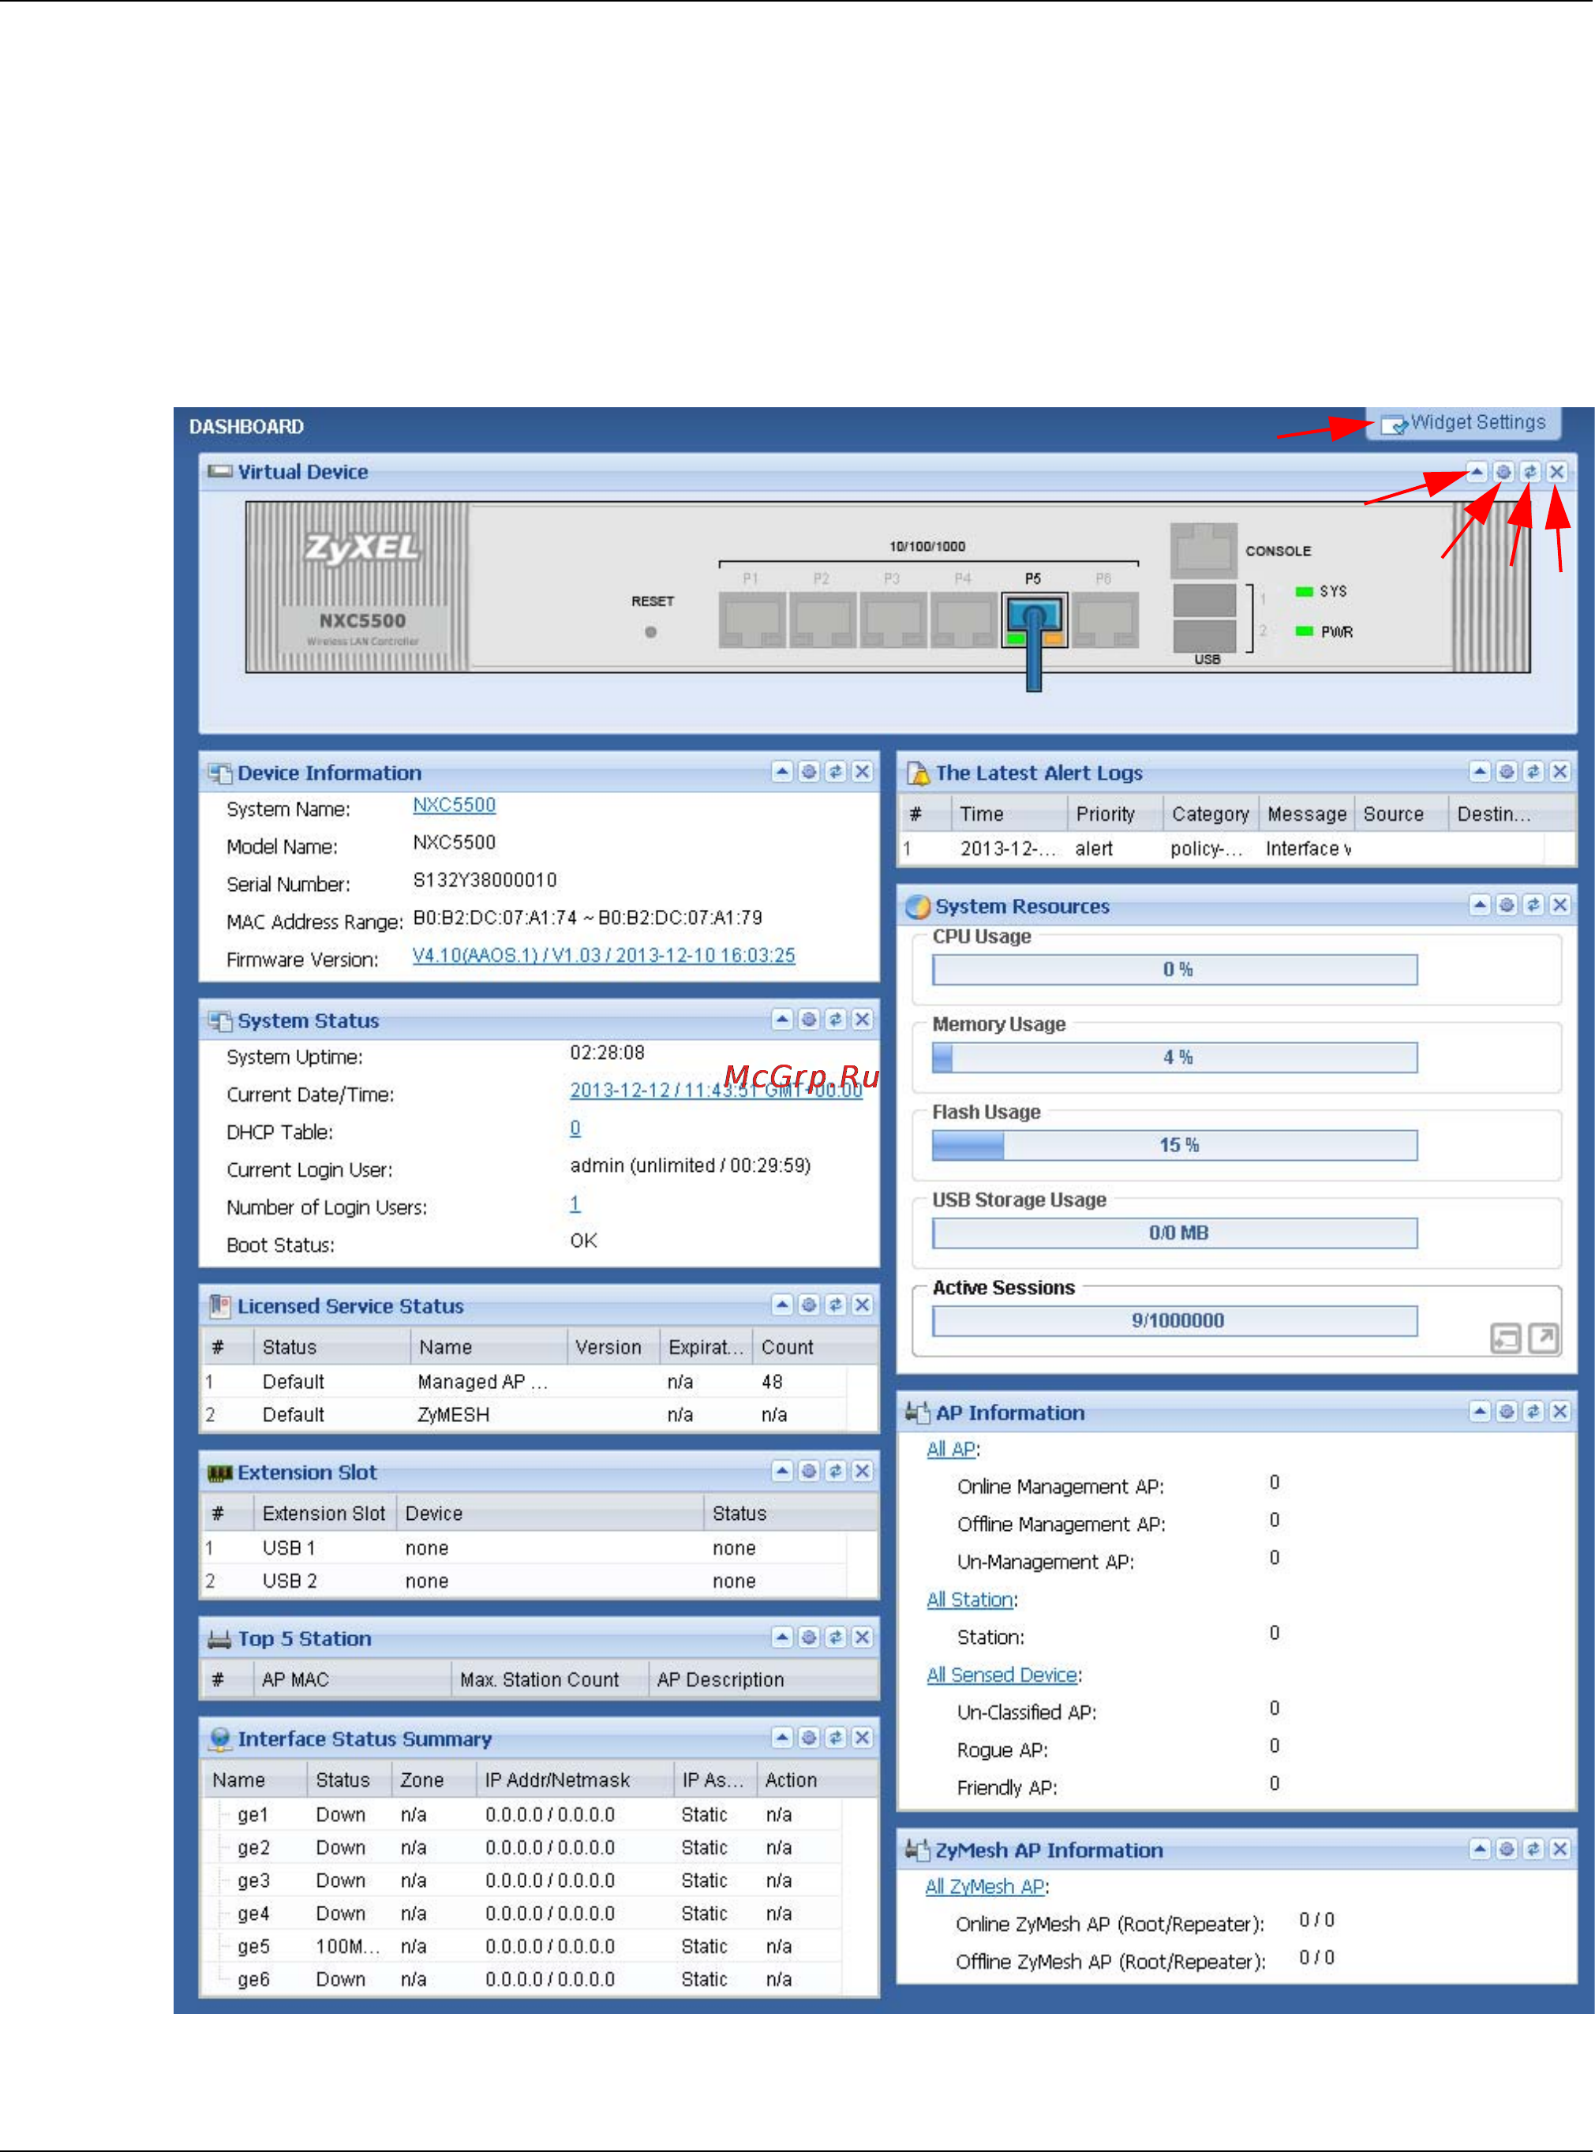
Task: Collapse the AP Information widget
Action: [1480, 1412]
